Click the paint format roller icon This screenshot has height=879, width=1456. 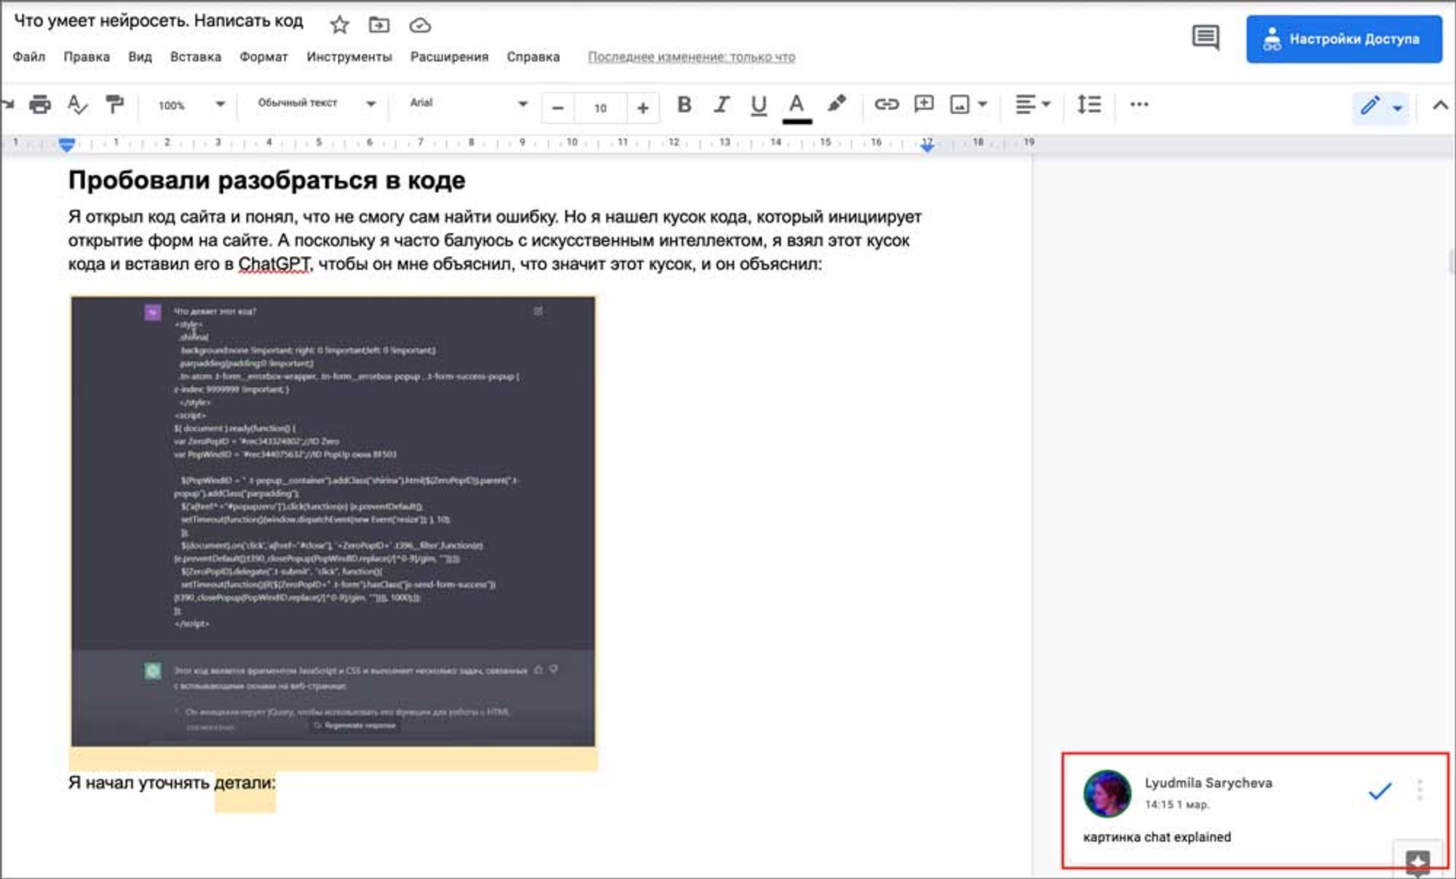pyautogui.click(x=114, y=105)
